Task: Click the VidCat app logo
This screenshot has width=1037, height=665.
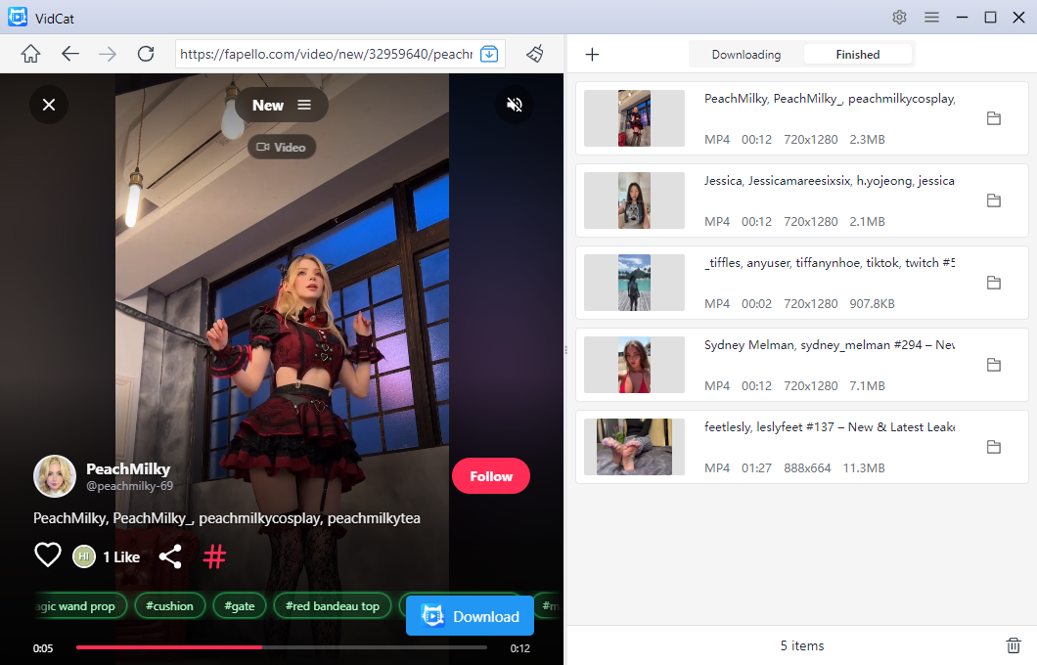Action: (x=18, y=18)
